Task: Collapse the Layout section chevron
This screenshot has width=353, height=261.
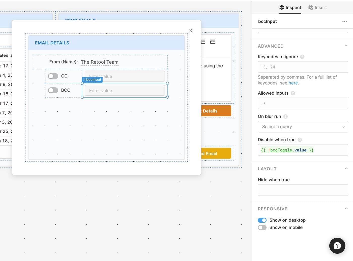Action: tap(346, 168)
